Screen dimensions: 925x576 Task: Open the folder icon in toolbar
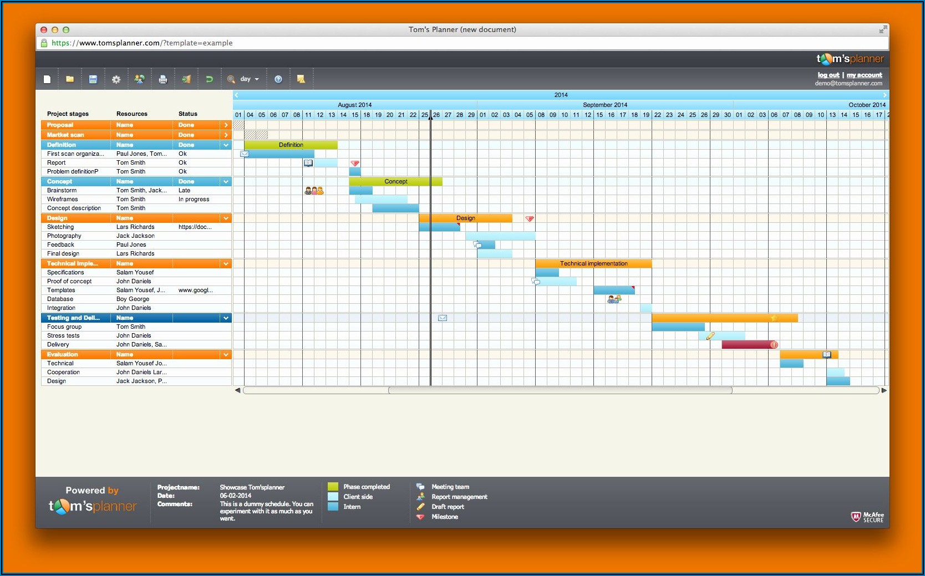click(x=70, y=79)
